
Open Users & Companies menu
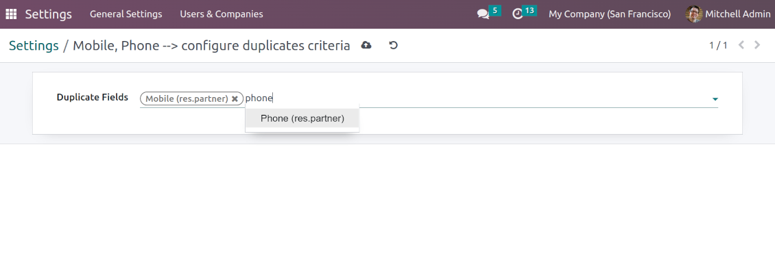222,14
